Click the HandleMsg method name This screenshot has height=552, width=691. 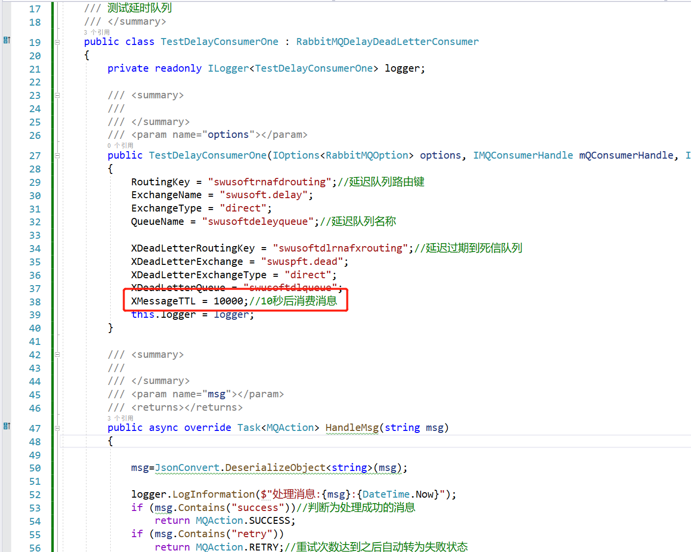coord(352,427)
